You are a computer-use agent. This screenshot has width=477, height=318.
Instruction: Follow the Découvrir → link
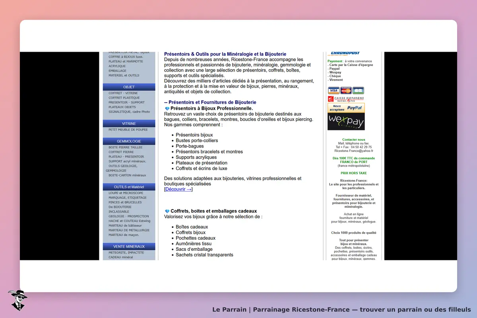178,189
